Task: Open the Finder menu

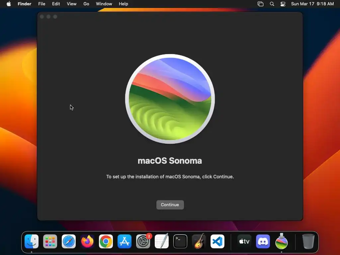Action: click(25, 4)
